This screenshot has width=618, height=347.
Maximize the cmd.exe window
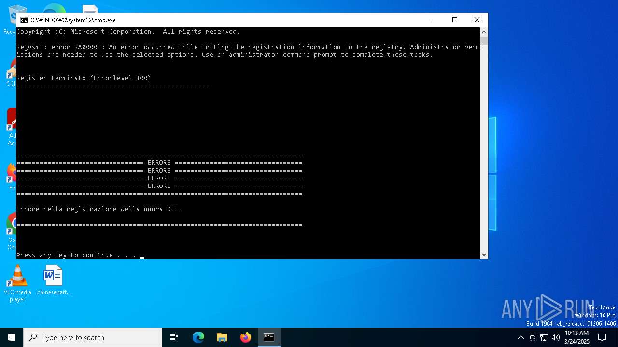[x=455, y=20]
